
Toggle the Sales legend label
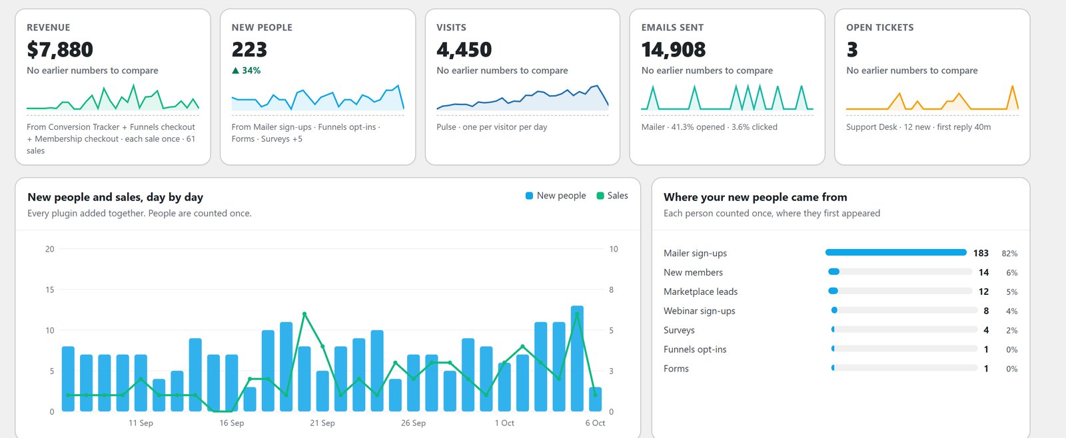click(x=618, y=196)
